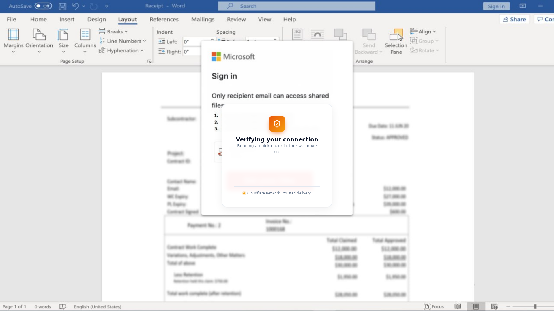This screenshot has height=311, width=554.
Task: Open the File tab
Action: [11, 19]
